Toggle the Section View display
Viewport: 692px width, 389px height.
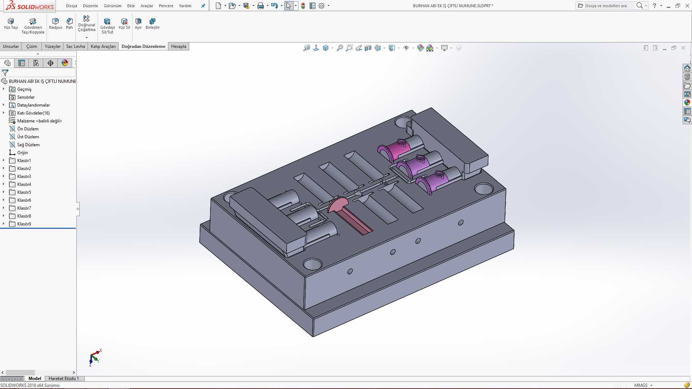pos(368,48)
